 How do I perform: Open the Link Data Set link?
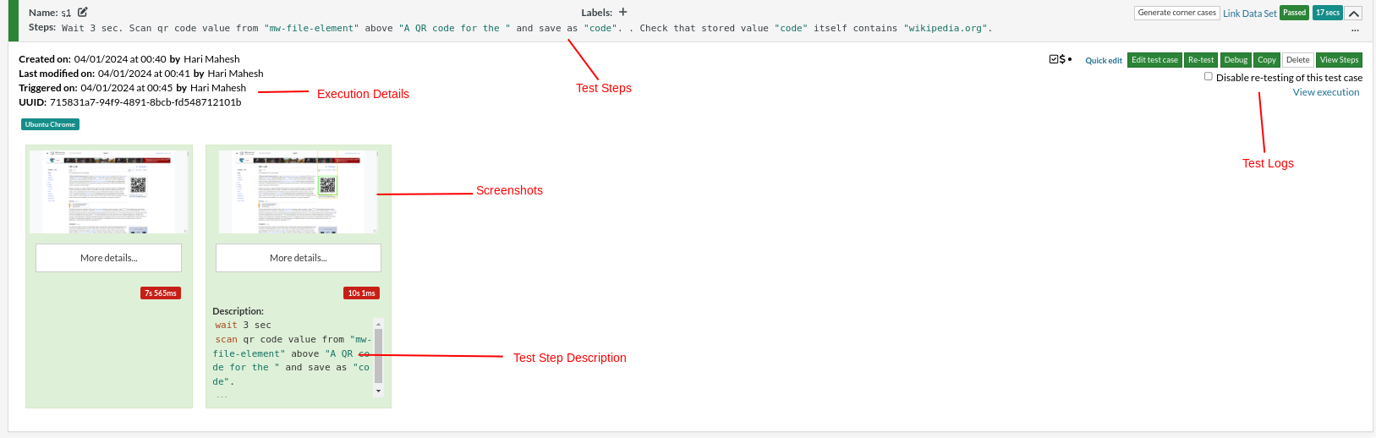[x=1249, y=14]
